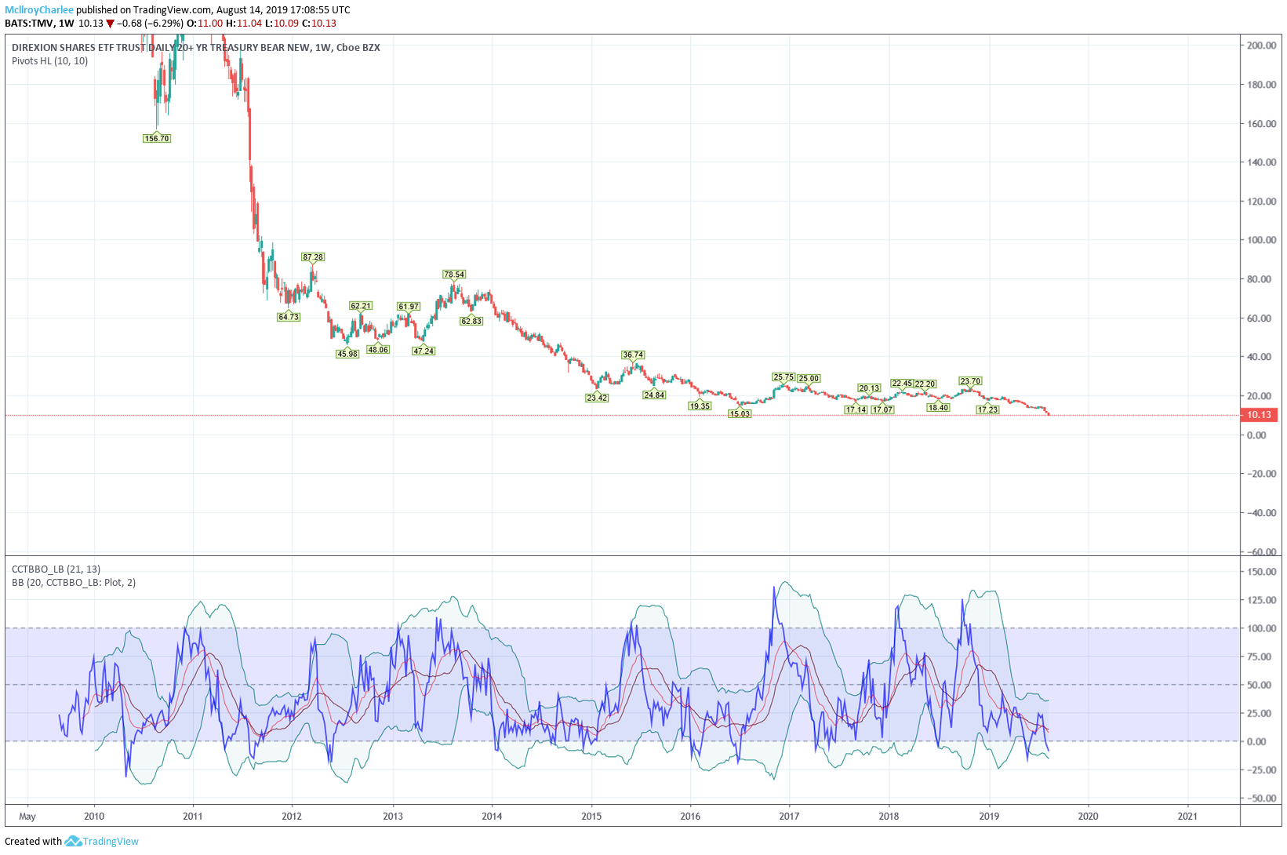Click the 17.07 pivot low label
The image size is (1287, 855).
882,409
